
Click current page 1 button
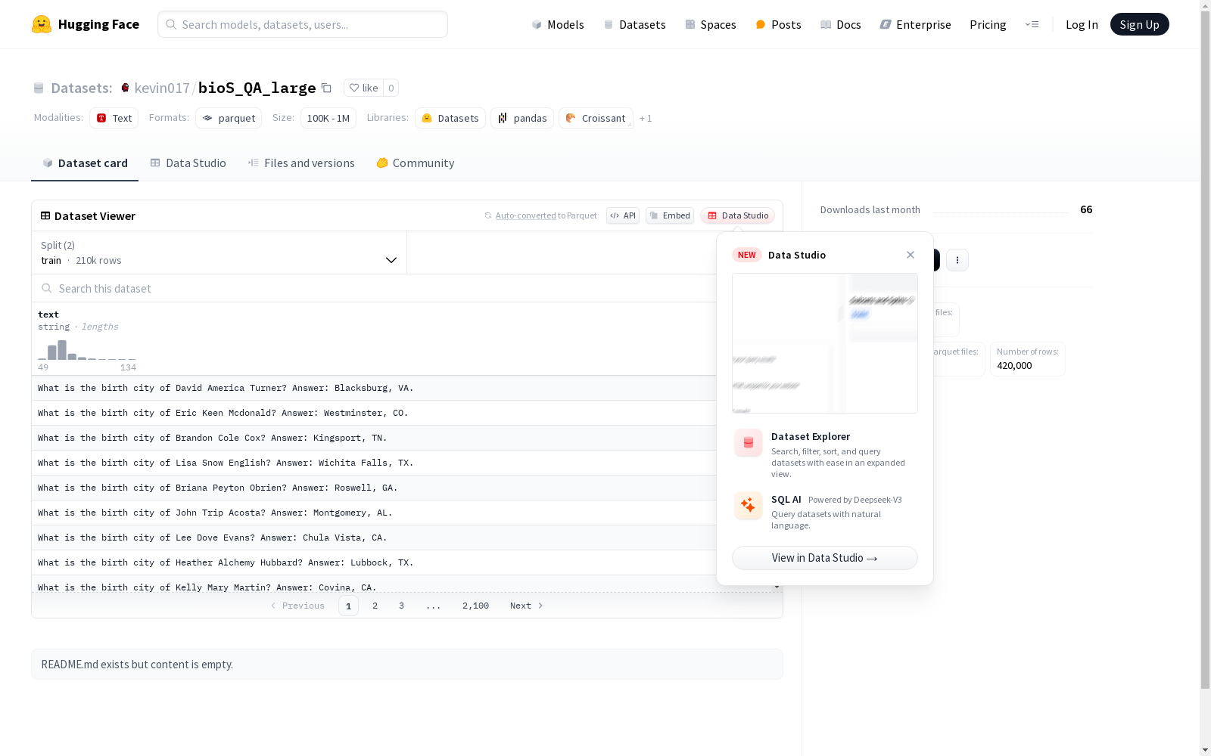[348, 606]
